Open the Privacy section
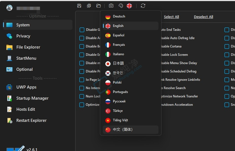Image resolution: width=235 pixels, height=151 pixels. pos(38,36)
